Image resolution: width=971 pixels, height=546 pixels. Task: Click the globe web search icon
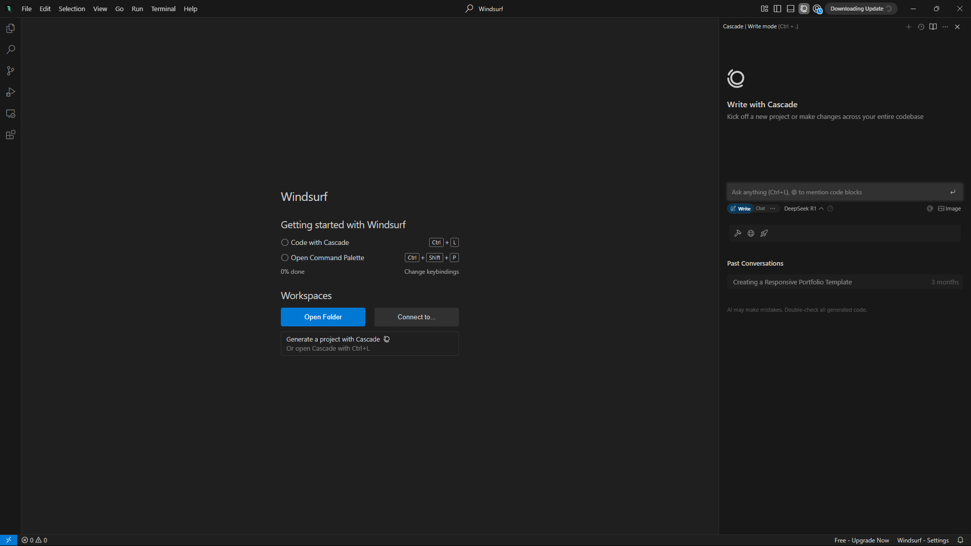click(x=751, y=233)
